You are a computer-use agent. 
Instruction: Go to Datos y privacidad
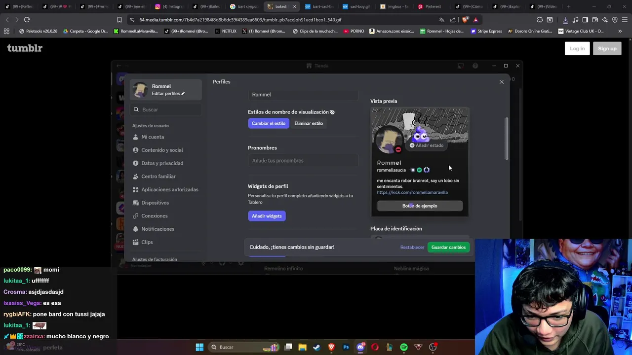(162, 163)
